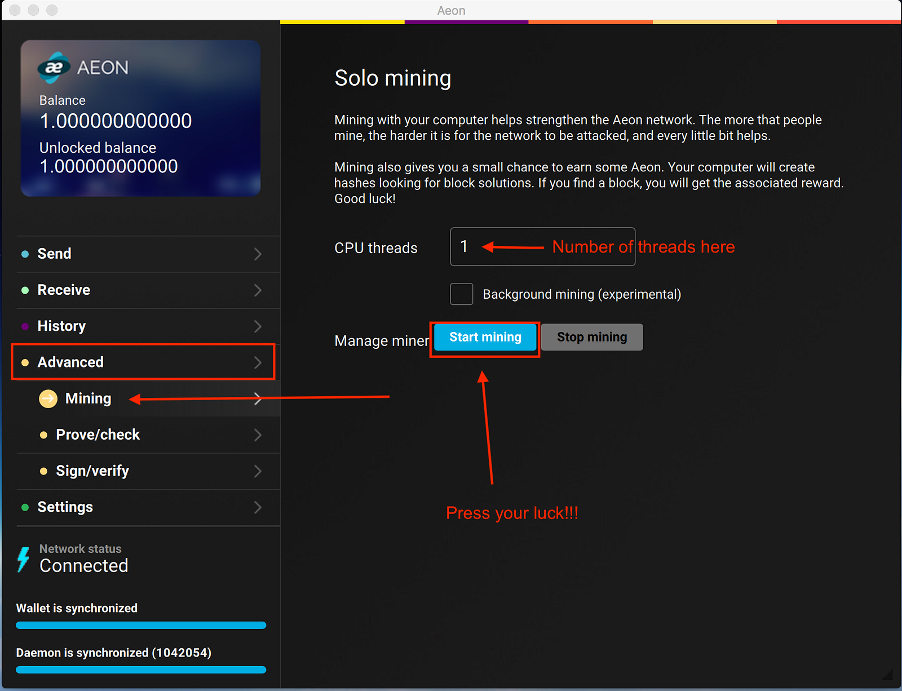Expand the Receive chevron arrow
Image resolution: width=902 pixels, height=691 pixels.
click(x=258, y=290)
